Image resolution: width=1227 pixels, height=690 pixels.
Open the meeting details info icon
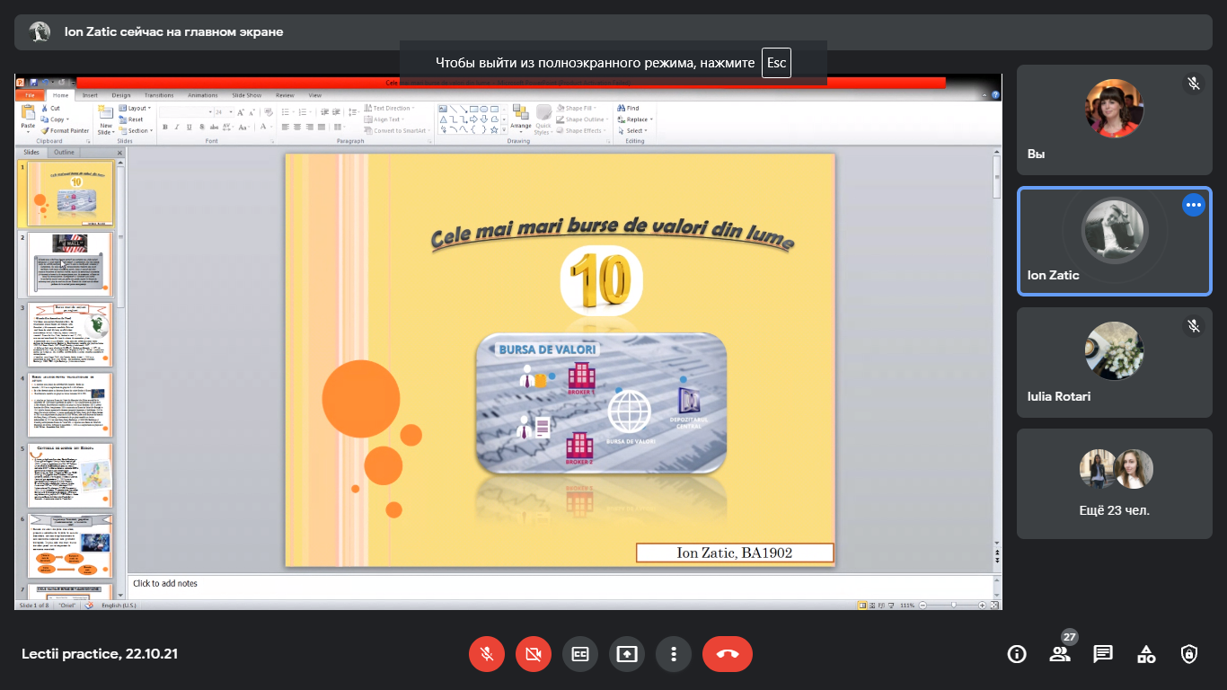[x=1017, y=654]
